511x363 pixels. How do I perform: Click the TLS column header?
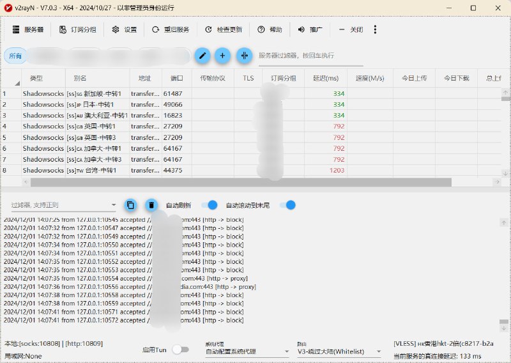[248, 78]
